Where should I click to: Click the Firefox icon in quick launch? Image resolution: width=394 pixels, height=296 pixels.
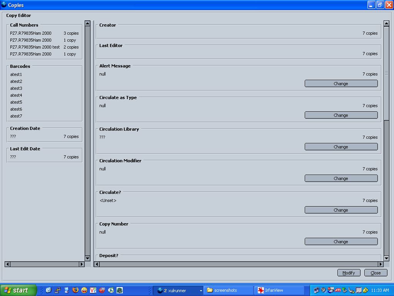(75, 290)
